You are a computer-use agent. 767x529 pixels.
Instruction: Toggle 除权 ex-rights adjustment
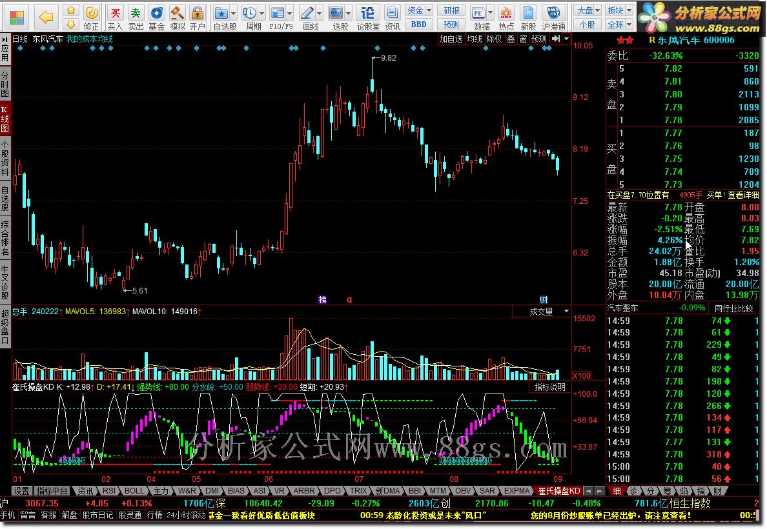(494, 39)
